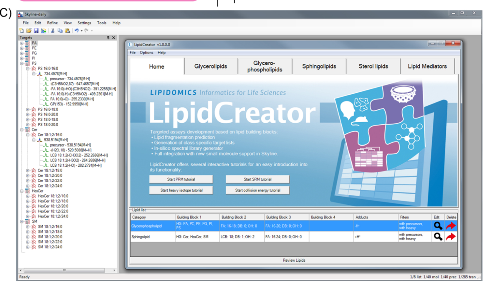This screenshot has width=491, height=294.
Task: Open the Tools menu in Skyline
Action: tap(102, 23)
